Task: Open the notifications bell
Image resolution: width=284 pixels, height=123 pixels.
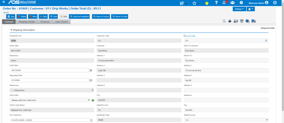Action: [224, 3]
